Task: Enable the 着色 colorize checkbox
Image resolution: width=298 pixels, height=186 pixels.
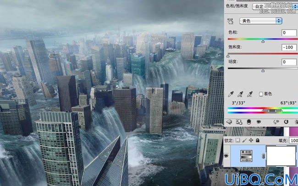Action: tap(261, 94)
